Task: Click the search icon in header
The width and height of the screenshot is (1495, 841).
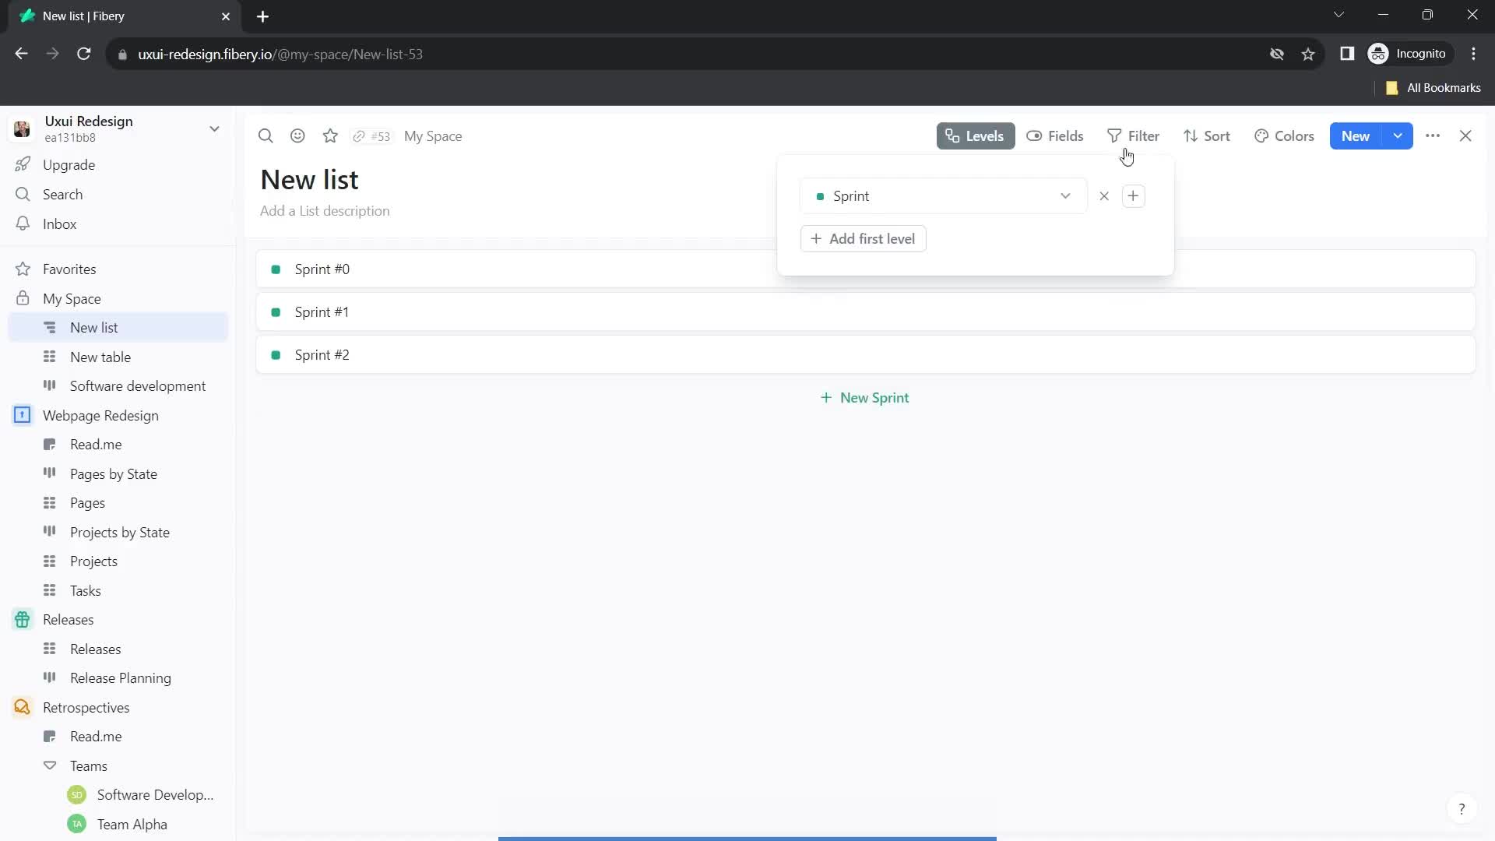Action: pyautogui.click(x=265, y=135)
